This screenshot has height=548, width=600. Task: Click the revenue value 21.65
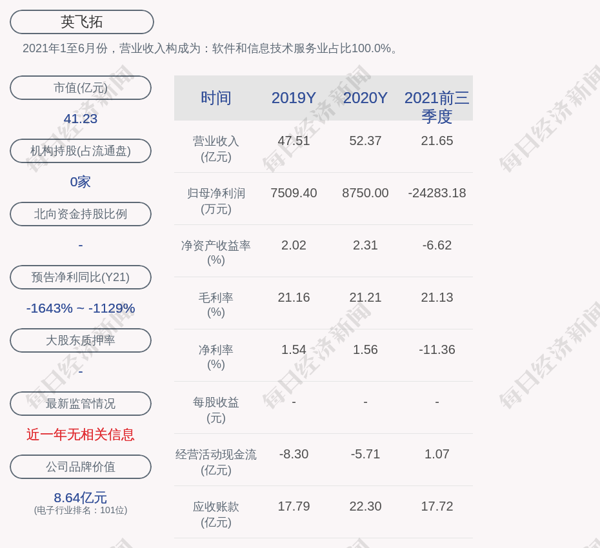point(437,141)
